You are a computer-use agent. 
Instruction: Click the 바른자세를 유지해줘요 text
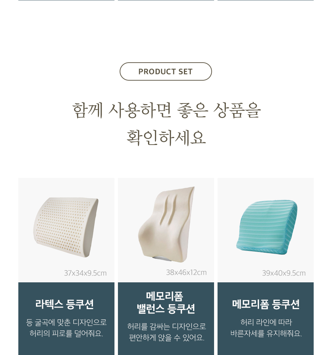tap(266, 333)
